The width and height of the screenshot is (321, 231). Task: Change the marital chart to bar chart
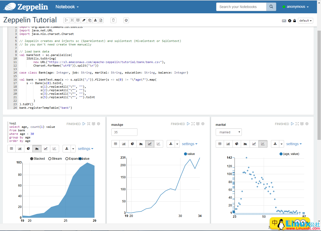click(228, 144)
